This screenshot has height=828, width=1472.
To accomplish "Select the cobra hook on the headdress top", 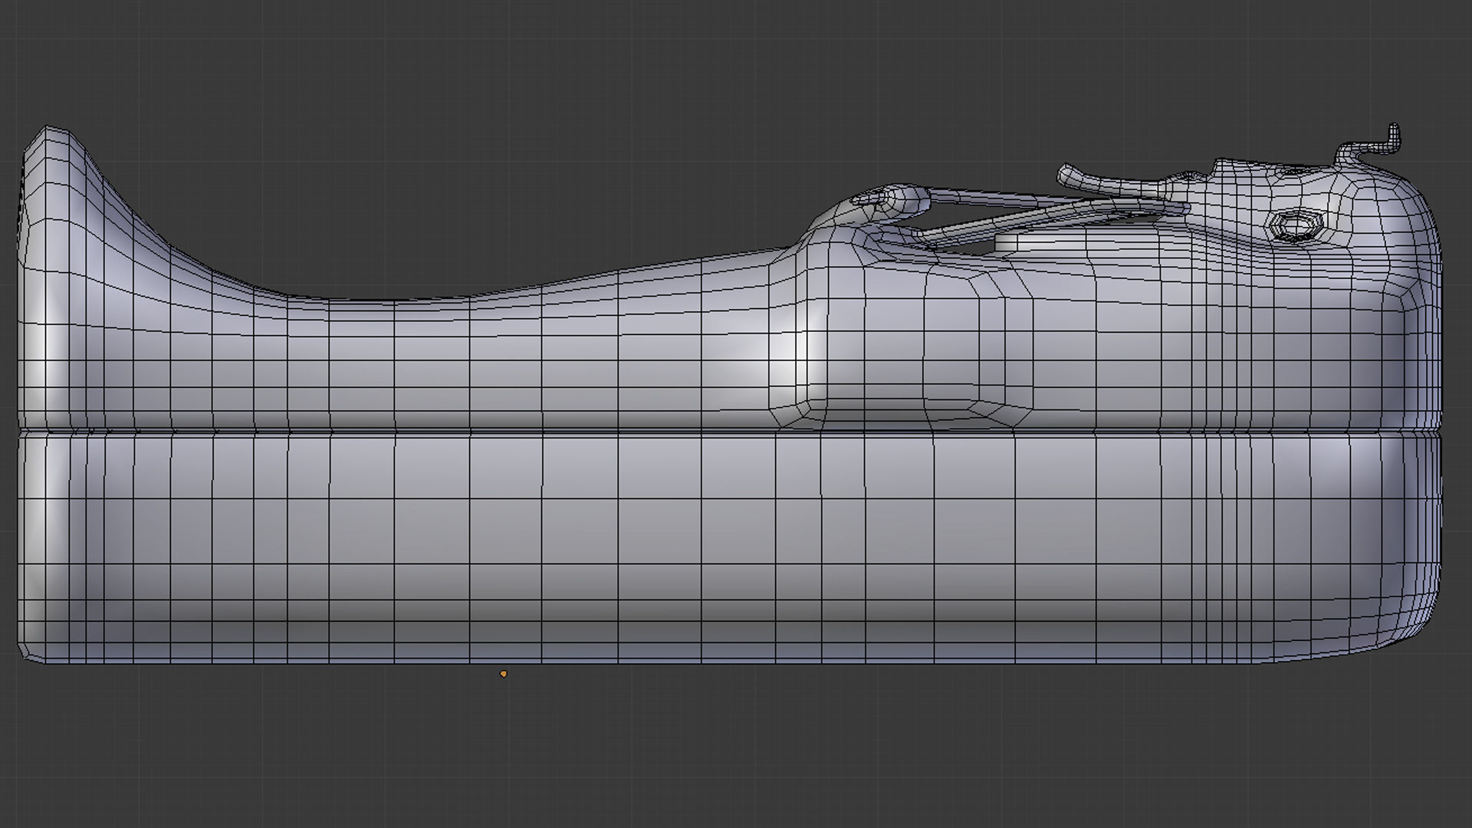I will [1392, 137].
